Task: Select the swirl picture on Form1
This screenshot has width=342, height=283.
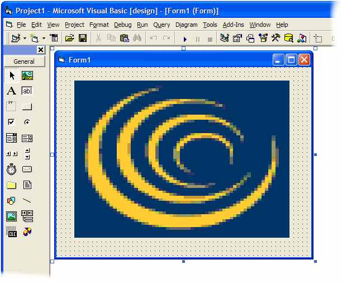Action: [x=182, y=159]
